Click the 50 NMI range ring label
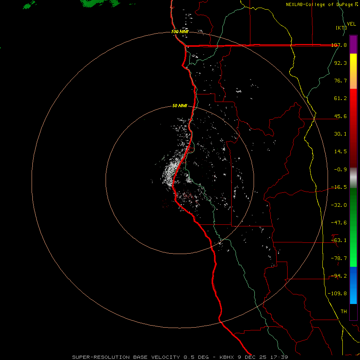This screenshot has width=360, height=360. pyautogui.click(x=180, y=106)
